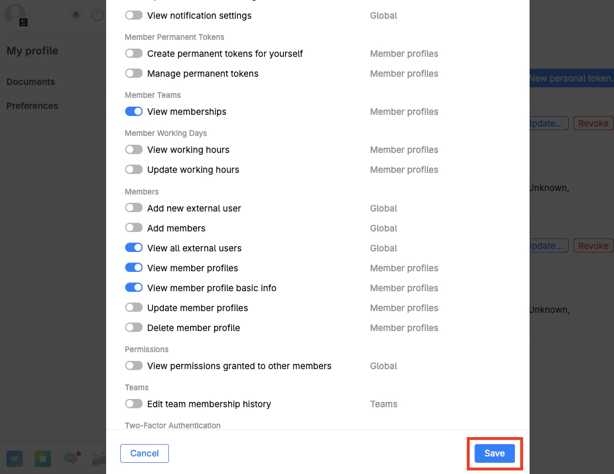Click the people icon in the dock
614x474 pixels.
tap(99, 459)
